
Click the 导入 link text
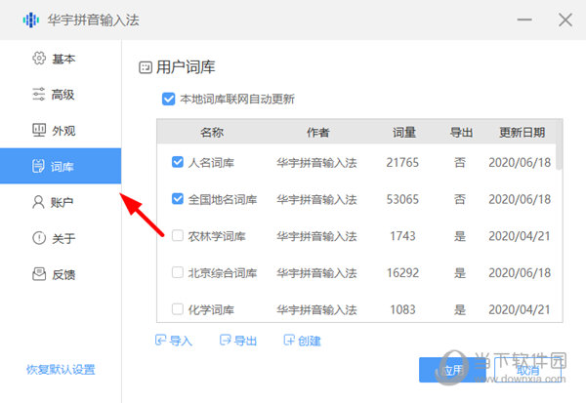click(x=181, y=341)
